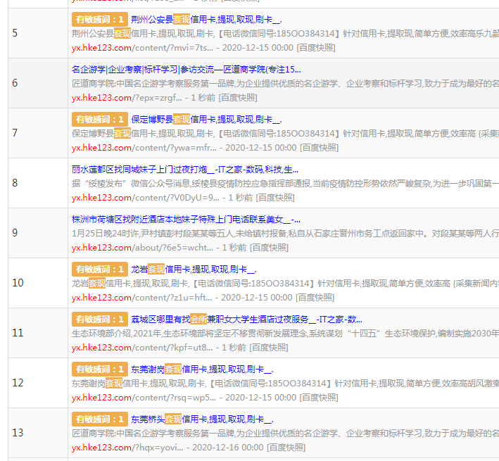Open title 名企游学|企业考察|标杆学习 in row 6

187,70
